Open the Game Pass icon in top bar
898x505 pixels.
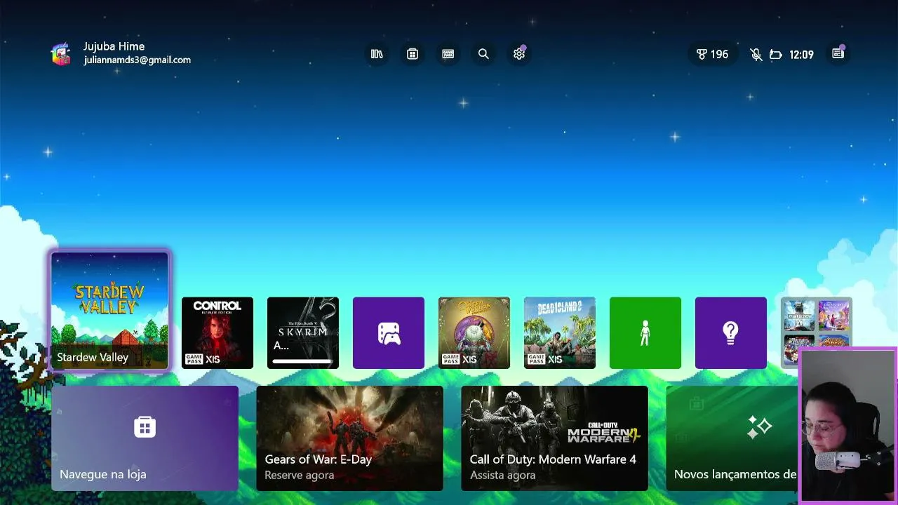pyautogui.click(x=448, y=54)
